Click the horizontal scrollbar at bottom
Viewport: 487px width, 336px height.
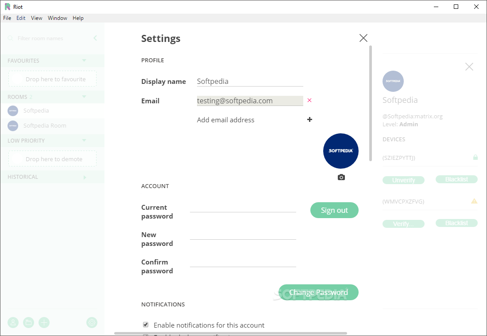coord(231,333)
